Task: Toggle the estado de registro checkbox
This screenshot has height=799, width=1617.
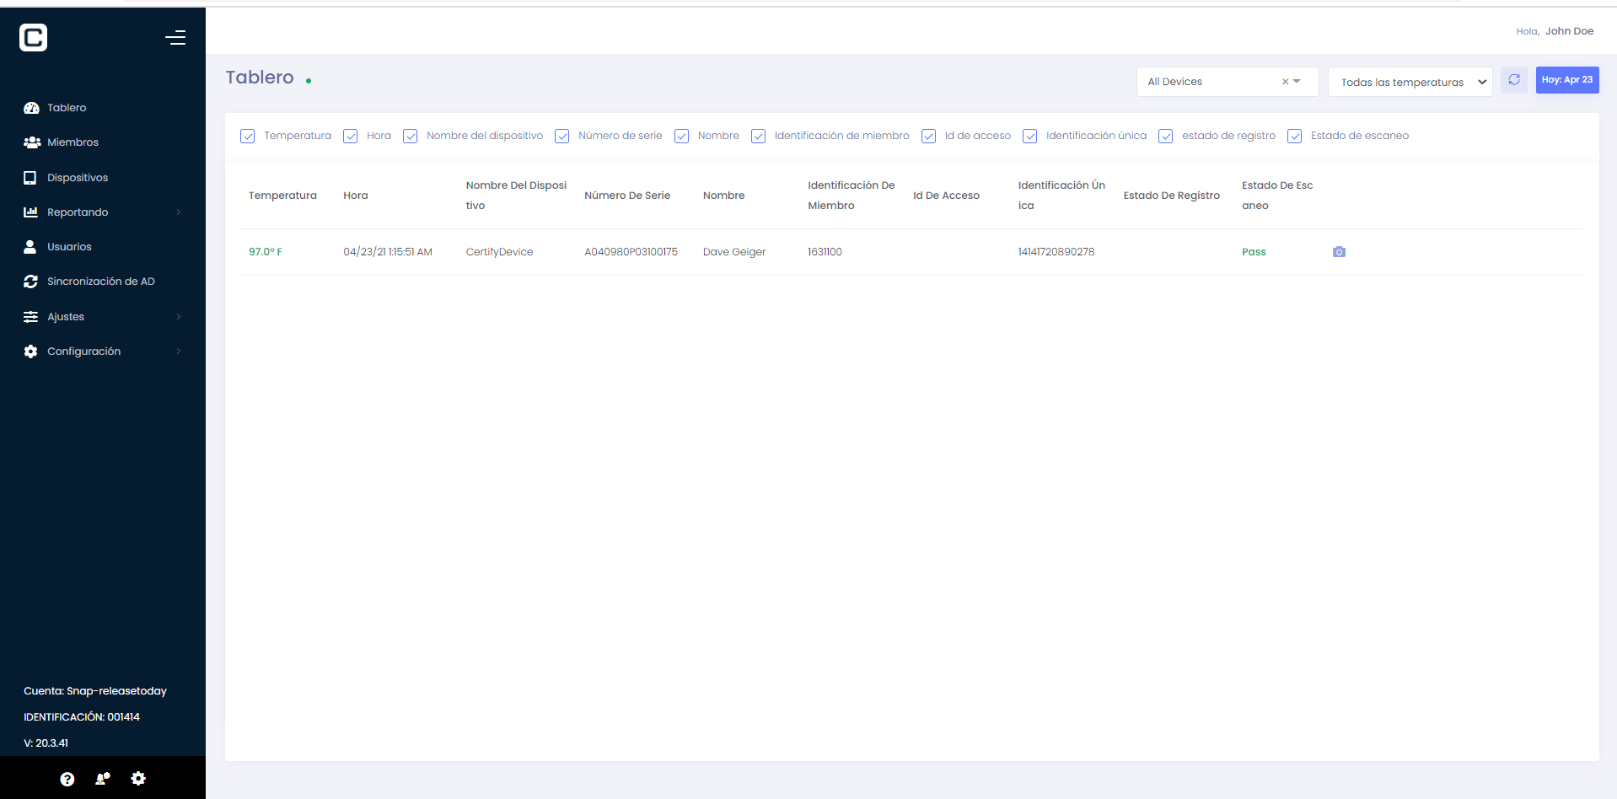Action: tap(1166, 136)
